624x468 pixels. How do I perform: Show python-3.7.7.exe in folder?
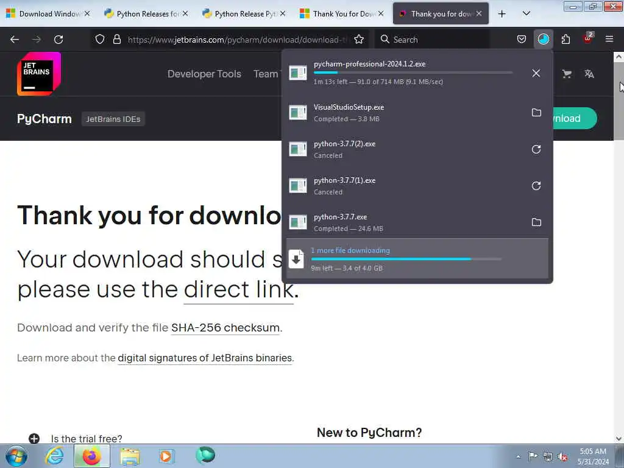point(536,222)
